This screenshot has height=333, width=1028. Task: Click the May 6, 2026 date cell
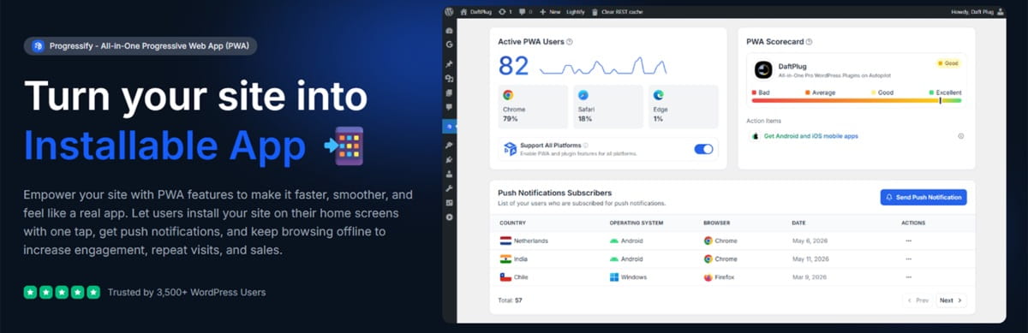pyautogui.click(x=809, y=241)
